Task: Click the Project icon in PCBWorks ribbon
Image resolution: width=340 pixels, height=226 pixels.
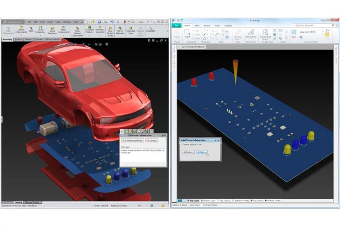Action: point(177,33)
